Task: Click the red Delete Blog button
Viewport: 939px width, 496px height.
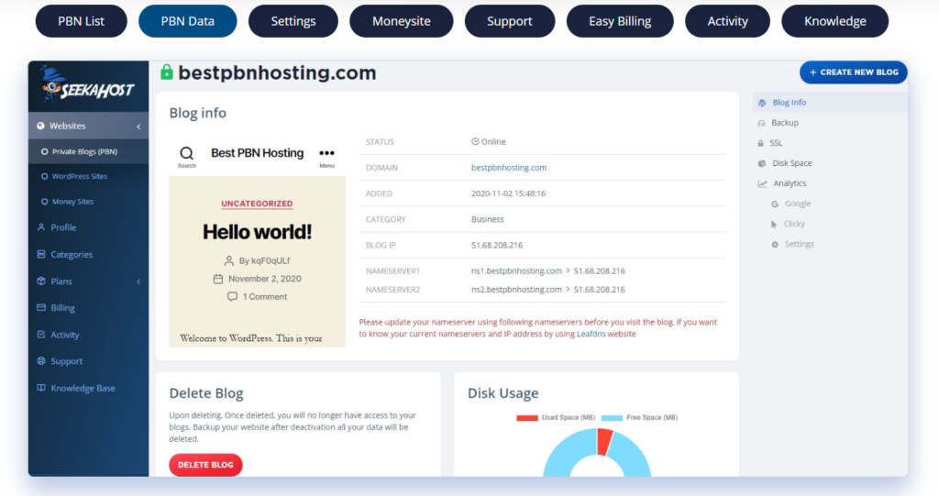Action: click(x=205, y=465)
